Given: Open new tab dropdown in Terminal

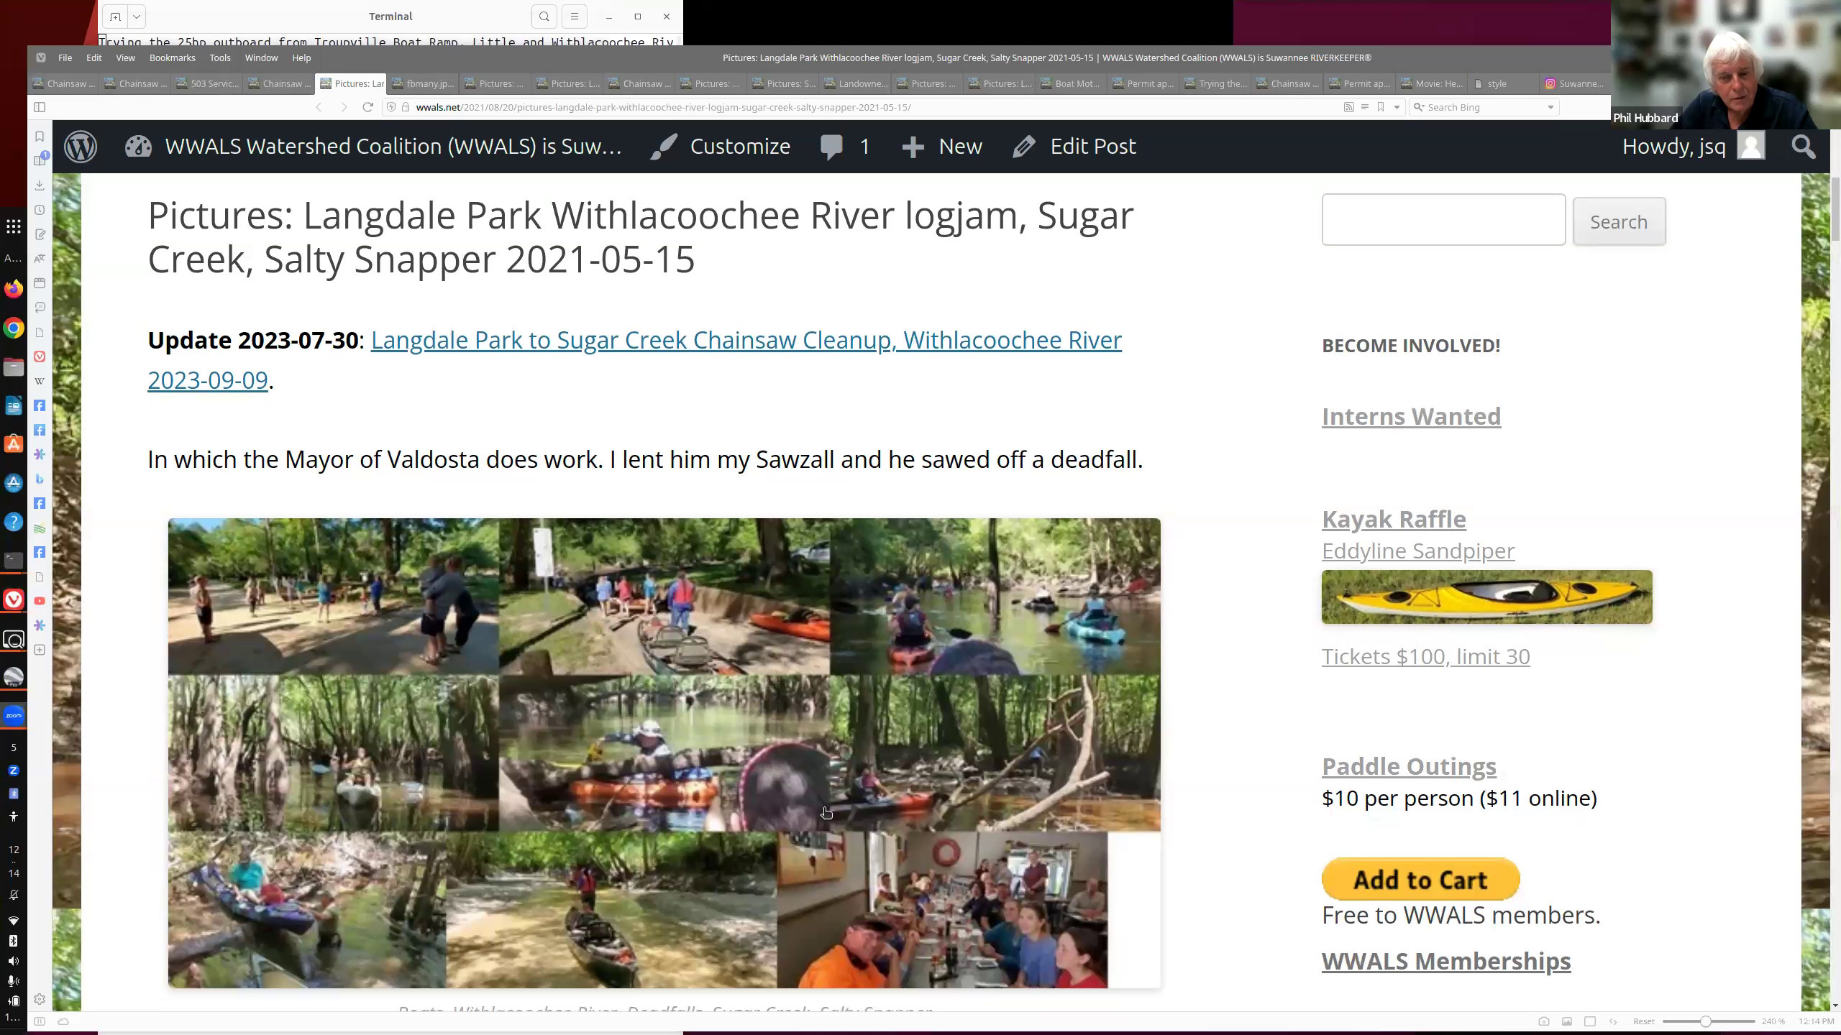Looking at the screenshot, I should tap(137, 17).
